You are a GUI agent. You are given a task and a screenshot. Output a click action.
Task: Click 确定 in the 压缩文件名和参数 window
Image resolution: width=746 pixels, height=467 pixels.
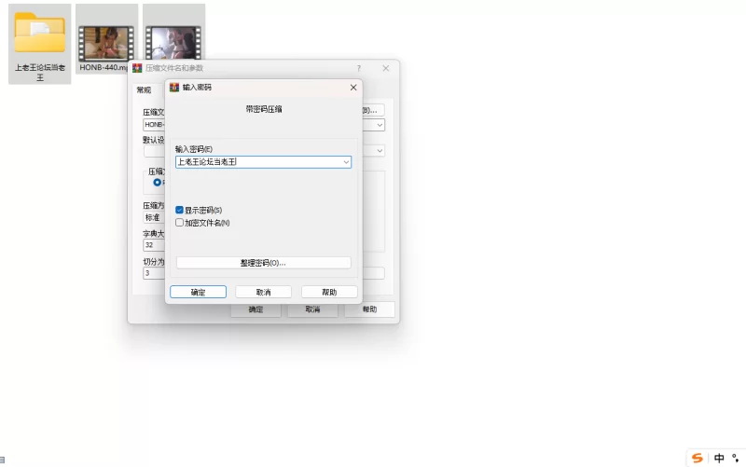pyautogui.click(x=256, y=310)
